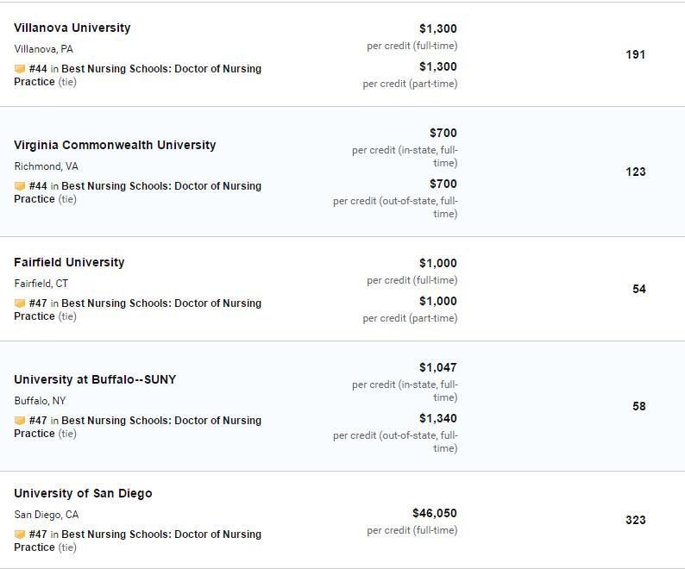This screenshot has width=685, height=569.
Task: Click the badge icon beside Villanova's #44 ranking
Action: 20,69
